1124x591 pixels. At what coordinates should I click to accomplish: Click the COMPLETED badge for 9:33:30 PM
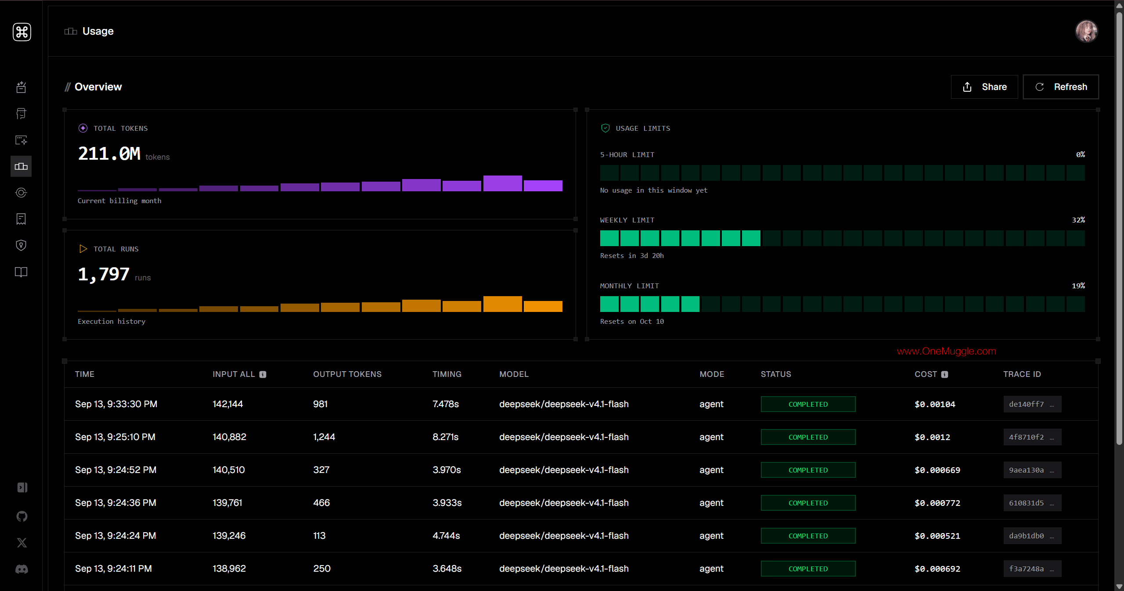coord(808,404)
